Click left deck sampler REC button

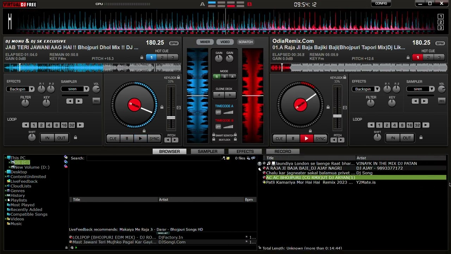coord(96,101)
